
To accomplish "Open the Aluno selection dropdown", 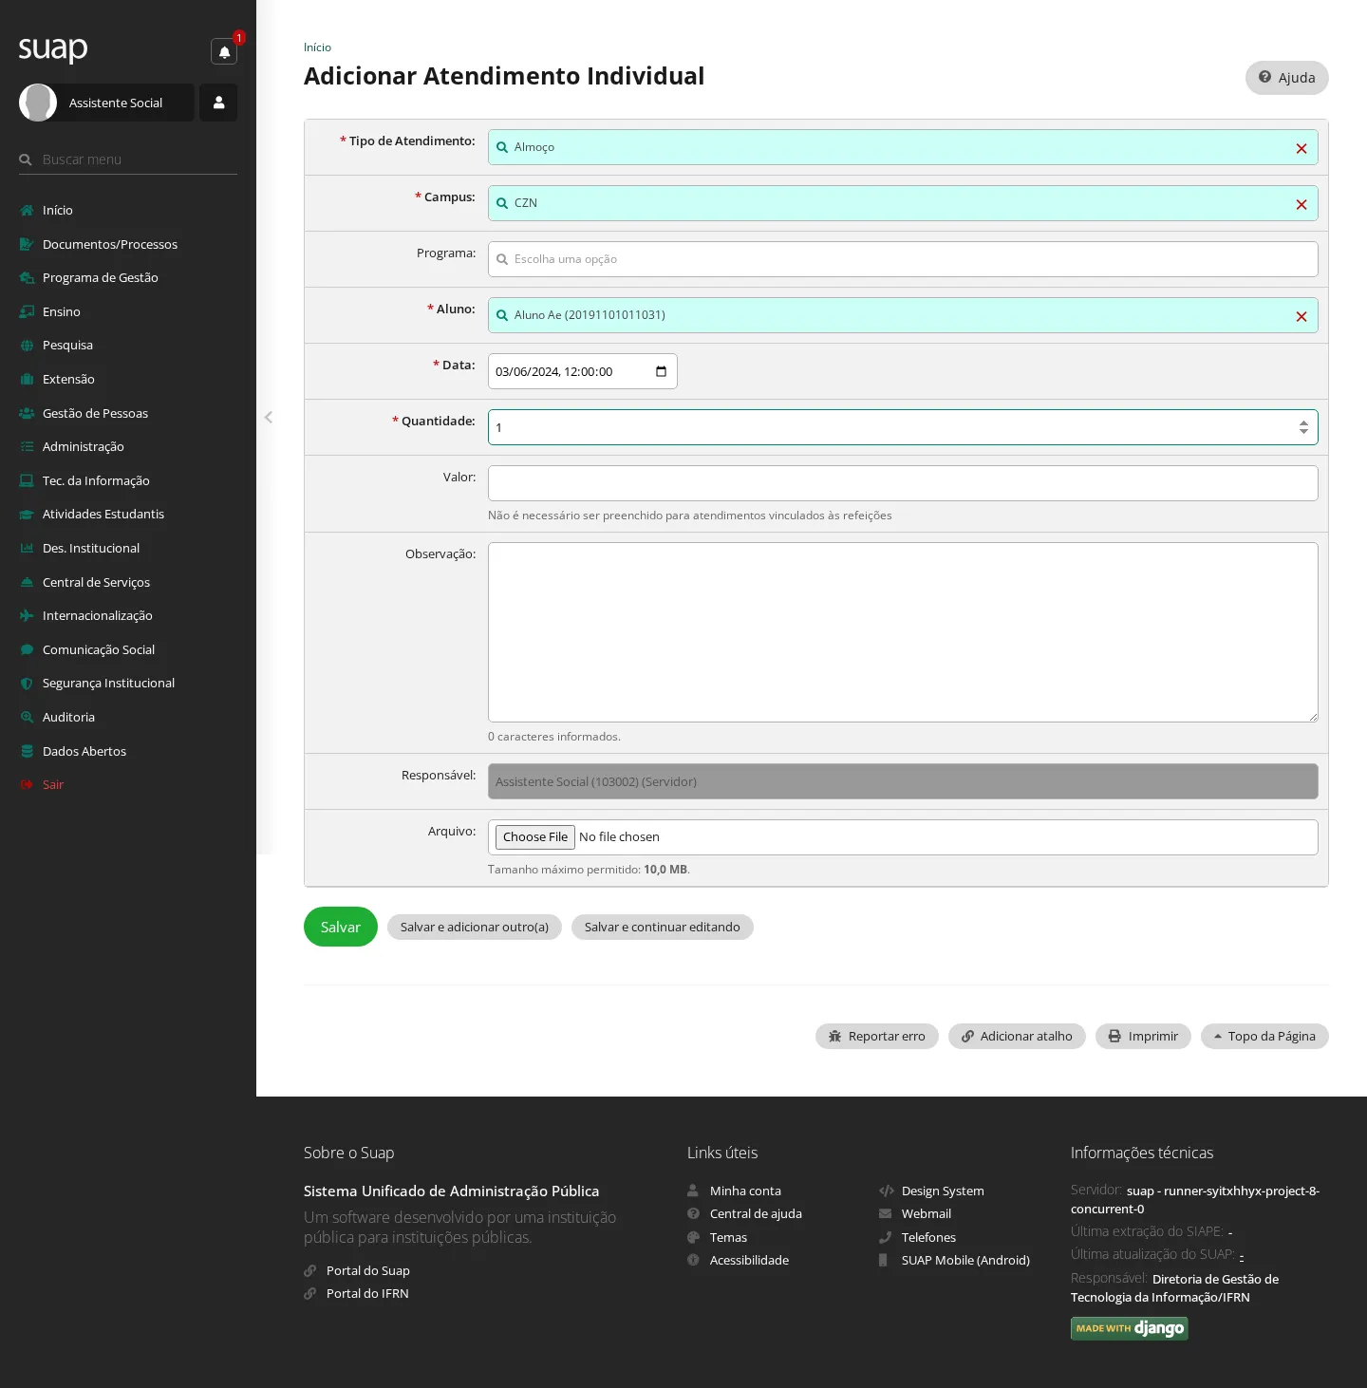I will (x=903, y=315).
